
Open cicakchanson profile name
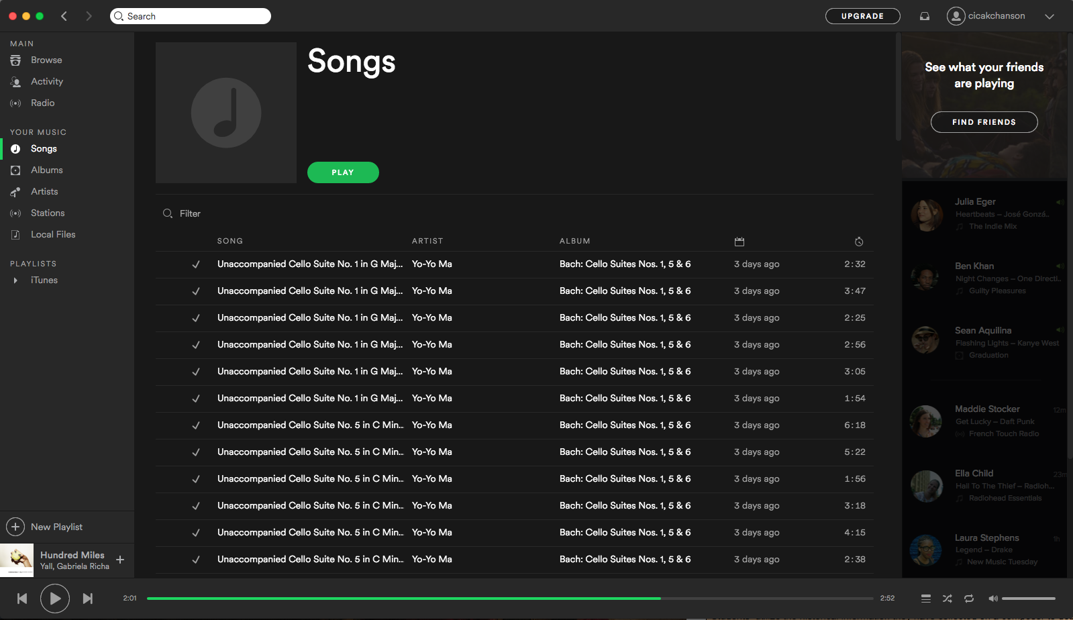(997, 16)
